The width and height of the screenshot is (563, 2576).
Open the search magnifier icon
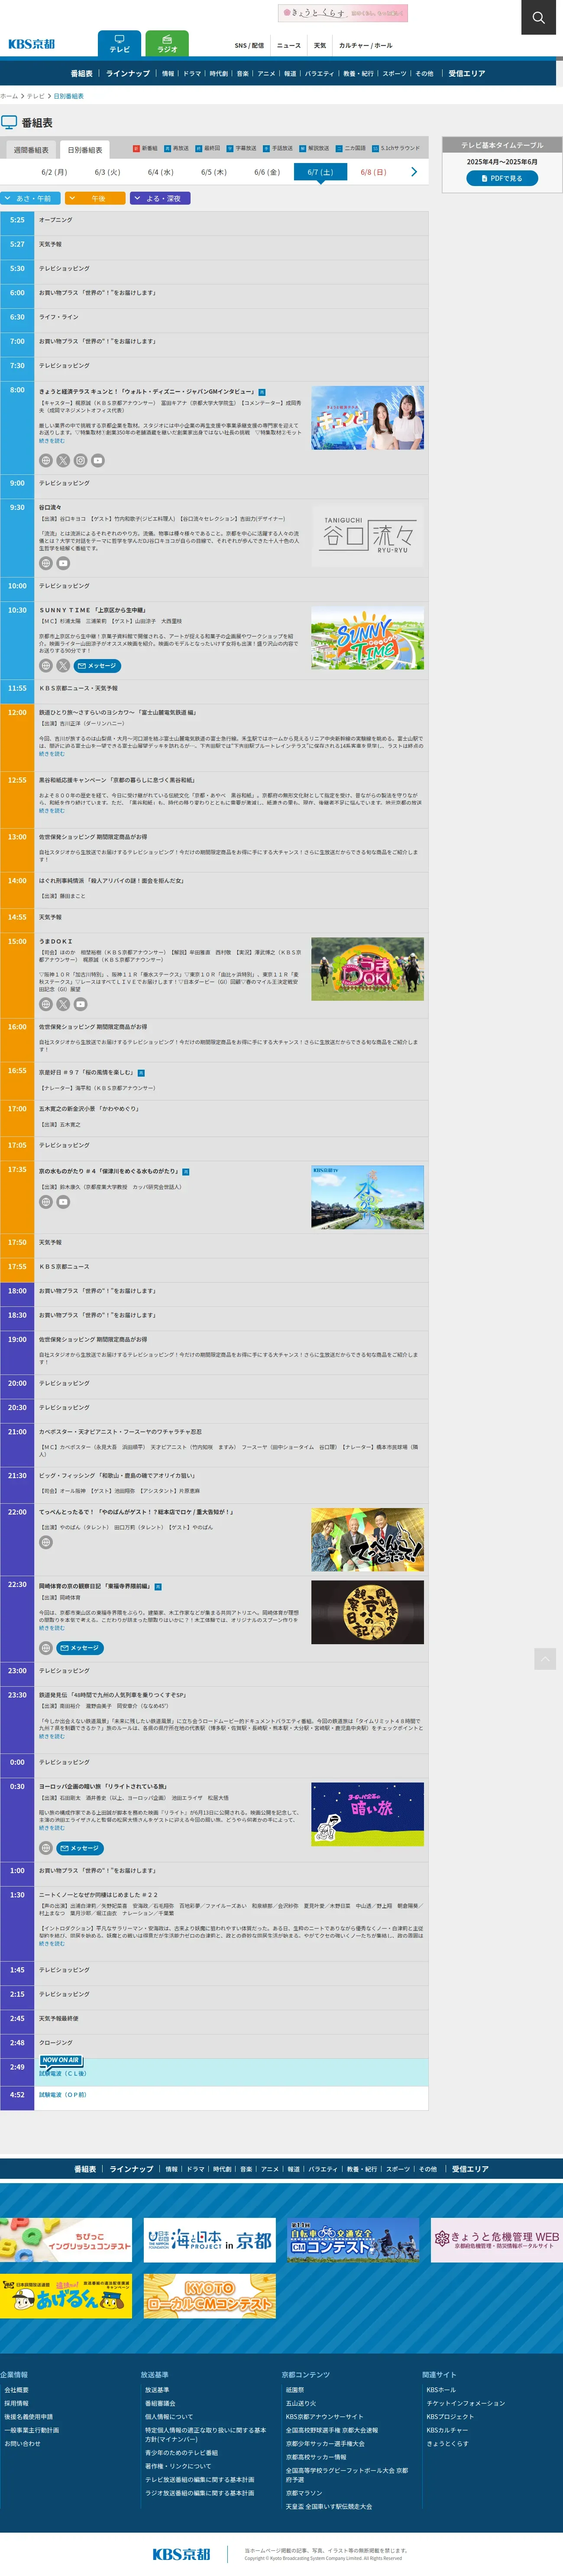tap(539, 17)
